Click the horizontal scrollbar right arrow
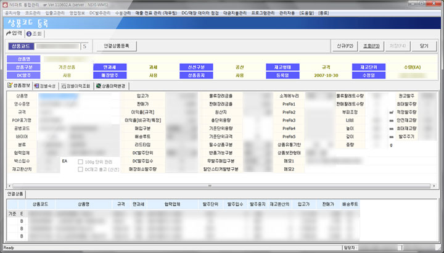 [x=434, y=186]
